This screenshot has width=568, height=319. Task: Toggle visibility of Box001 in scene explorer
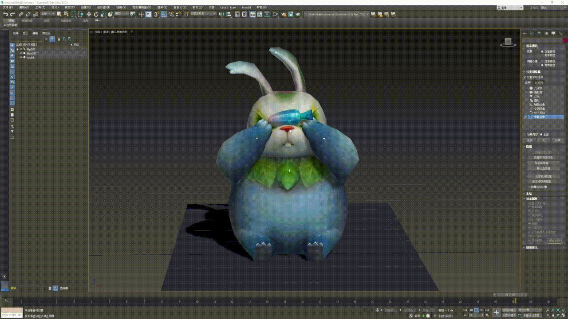coord(21,53)
